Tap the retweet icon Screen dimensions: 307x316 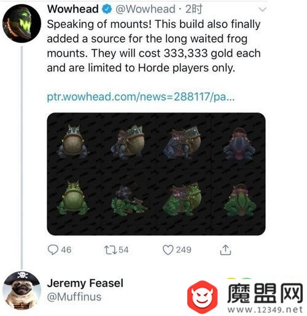point(111,250)
